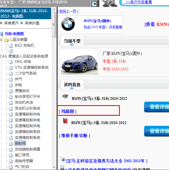Click the page icon beside 接口信号
The width and height of the screenshot is (169, 170).
[x=11, y=156]
